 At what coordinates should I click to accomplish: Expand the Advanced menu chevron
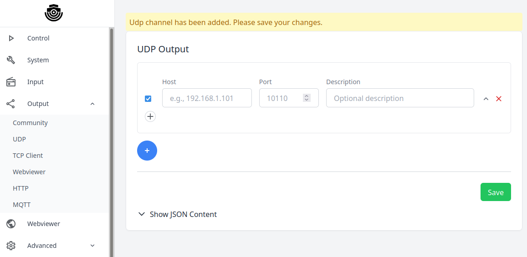93,246
